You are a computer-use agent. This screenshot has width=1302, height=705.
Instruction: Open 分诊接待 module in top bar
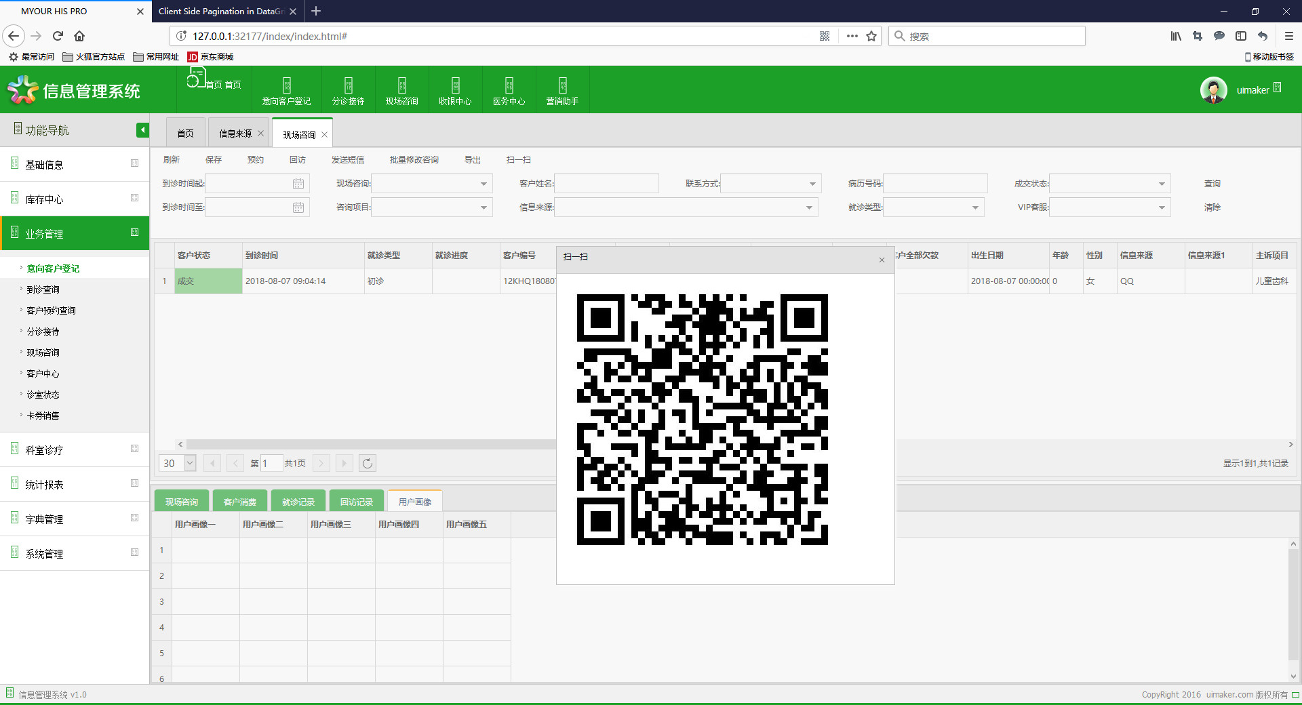coord(348,90)
